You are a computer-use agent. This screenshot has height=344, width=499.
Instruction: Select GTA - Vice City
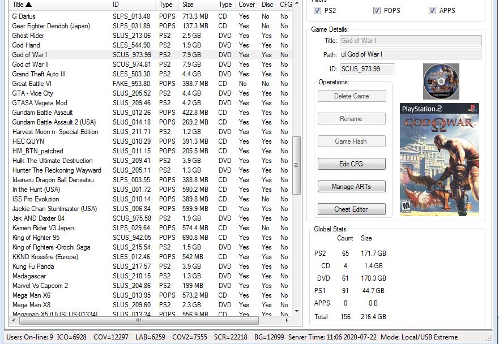[151, 93]
